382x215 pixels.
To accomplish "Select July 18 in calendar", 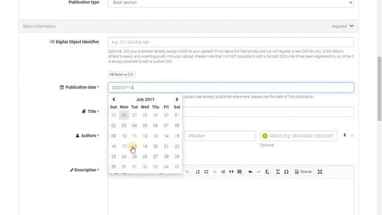I will (134, 146).
